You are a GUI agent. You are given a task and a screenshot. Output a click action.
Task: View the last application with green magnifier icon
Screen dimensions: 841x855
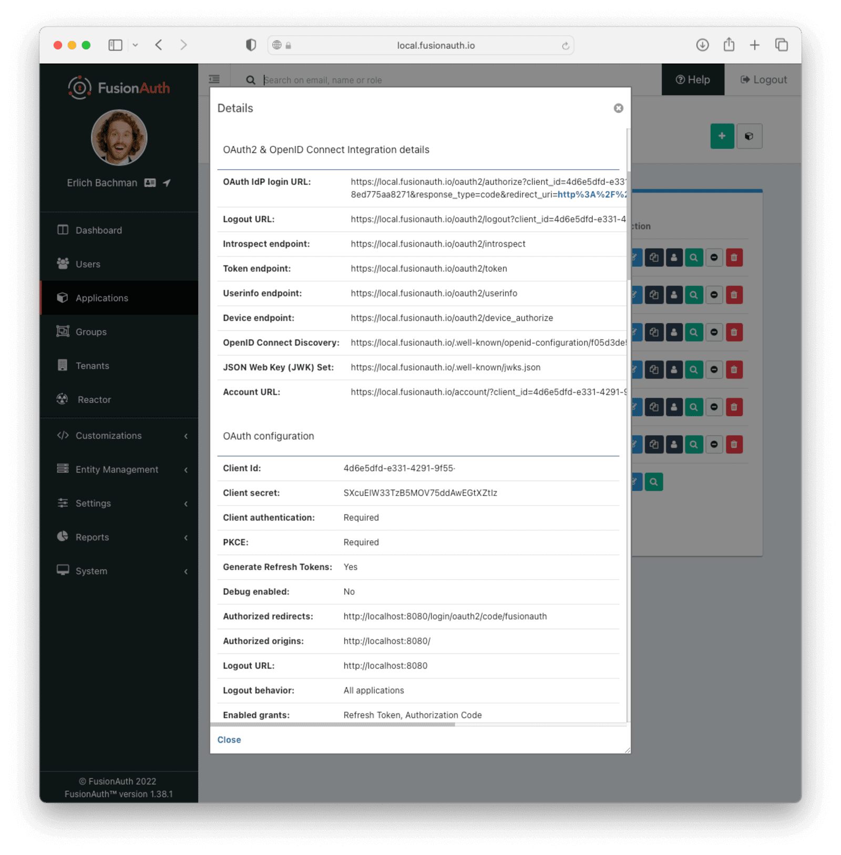coord(654,482)
